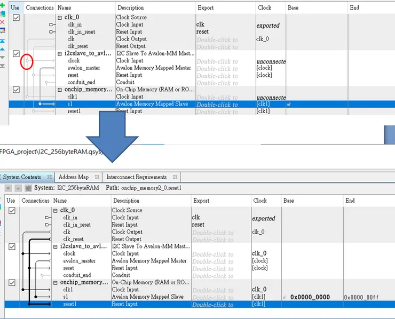Image resolution: width=395 pixels, height=319 pixels.
Task: Click path text onchip_memory2_0.reset1
Action: click(x=151, y=188)
